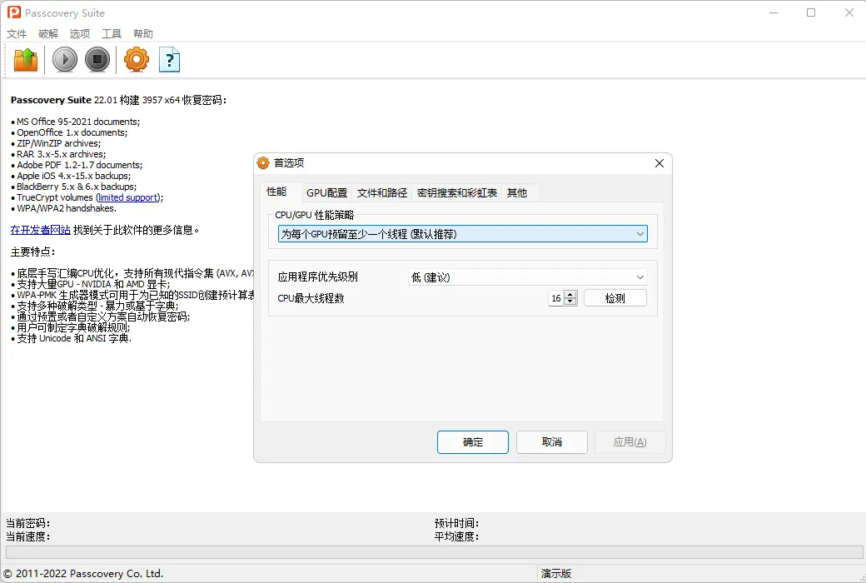The height and width of the screenshot is (583, 866).
Task: Open the 帮助 menu
Action: click(143, 33)
